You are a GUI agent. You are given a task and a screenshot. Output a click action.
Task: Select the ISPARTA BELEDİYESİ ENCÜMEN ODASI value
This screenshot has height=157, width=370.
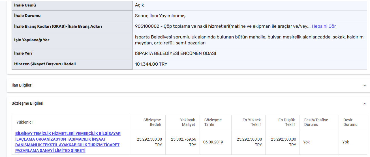coord(175,53)
